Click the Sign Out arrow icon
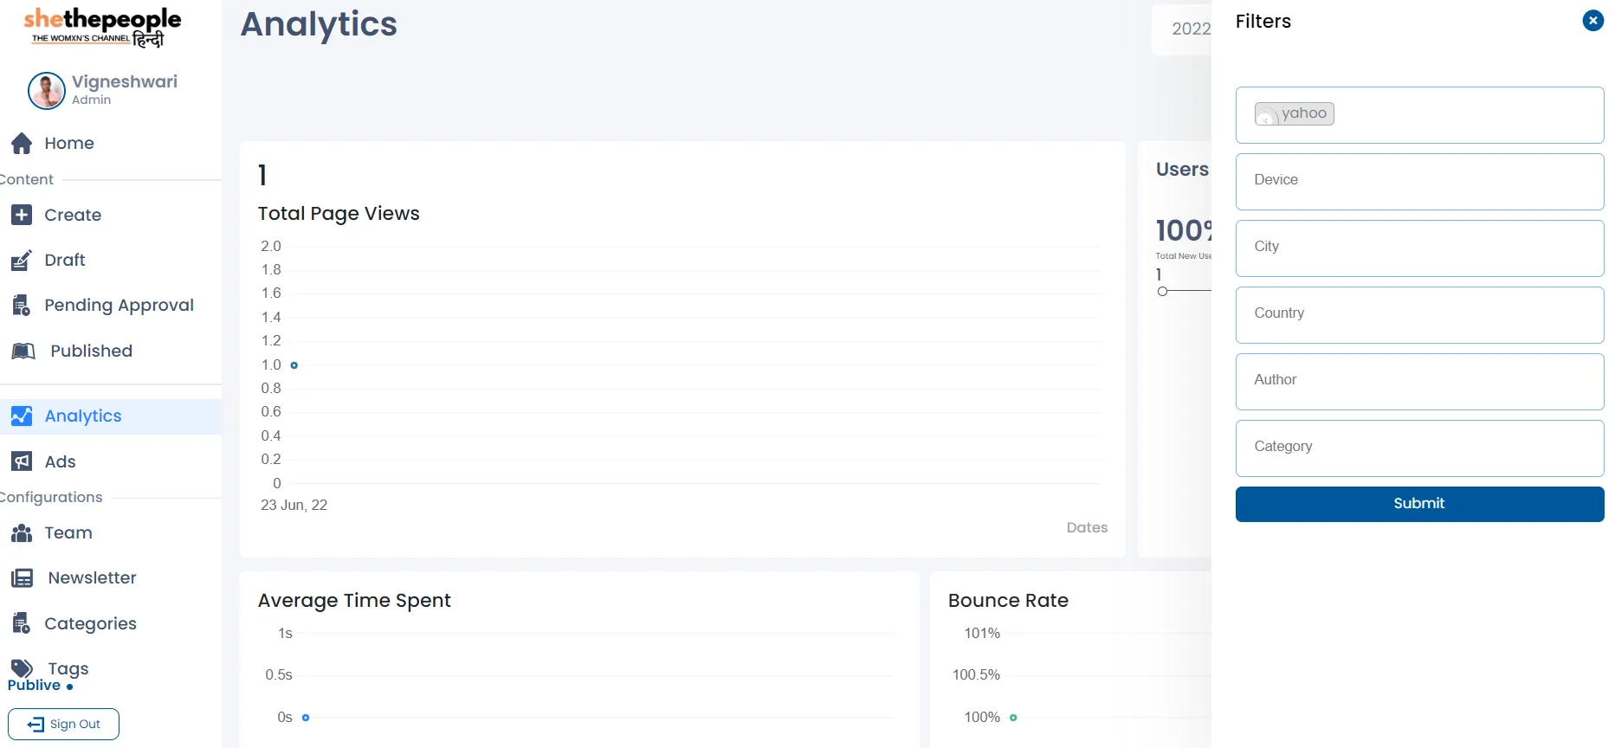Screen dimensions: 1615x748 click(x=36, y=724)
